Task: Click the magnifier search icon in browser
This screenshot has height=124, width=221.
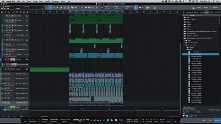Action: (x=219, y=12)
